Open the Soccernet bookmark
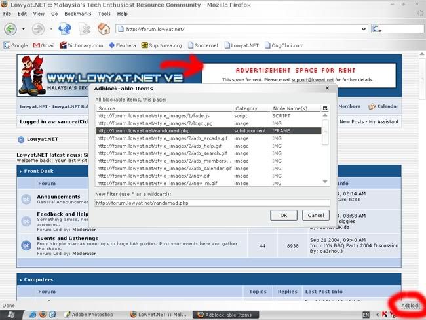 pos(203,45)
